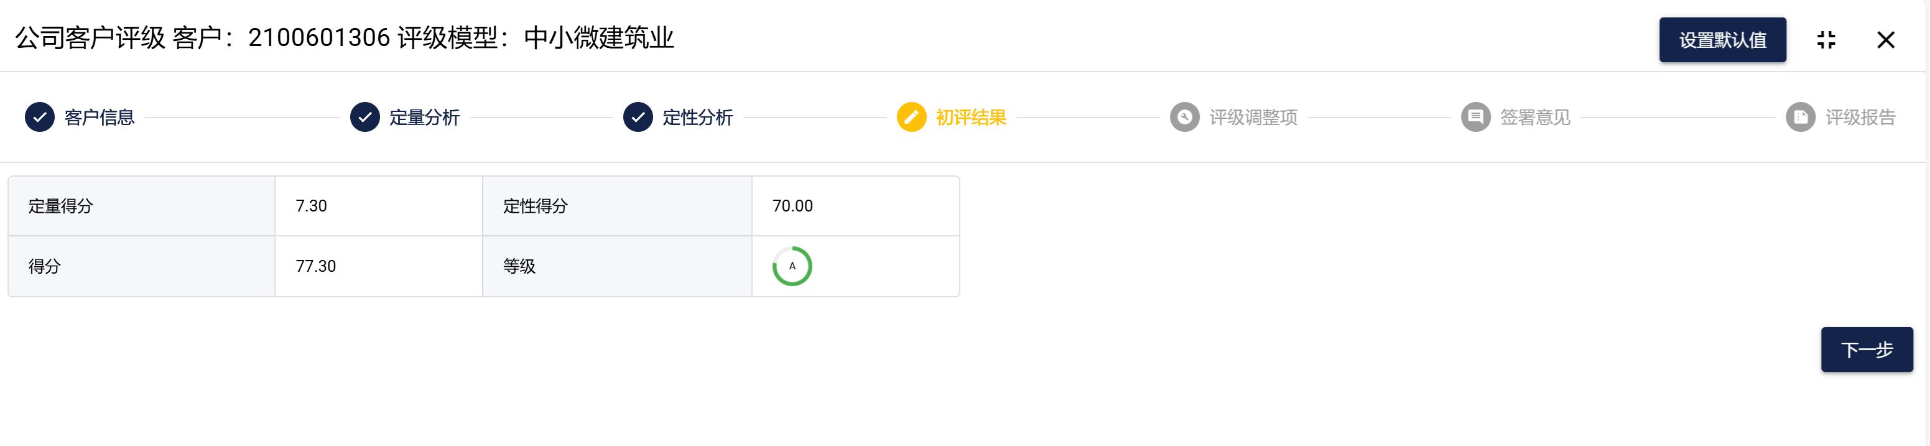The height and width of the screenshot is (446, 1930).
Task: Go to the 客户信息 step label
Action: (99, 118)
